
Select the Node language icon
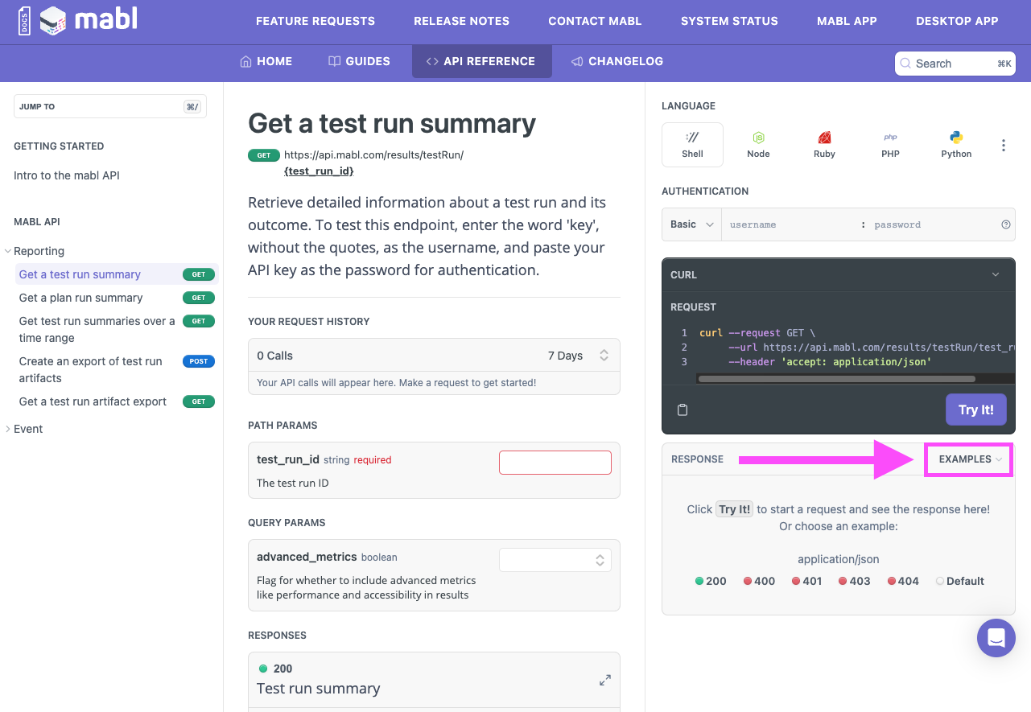tap(758, 145)
